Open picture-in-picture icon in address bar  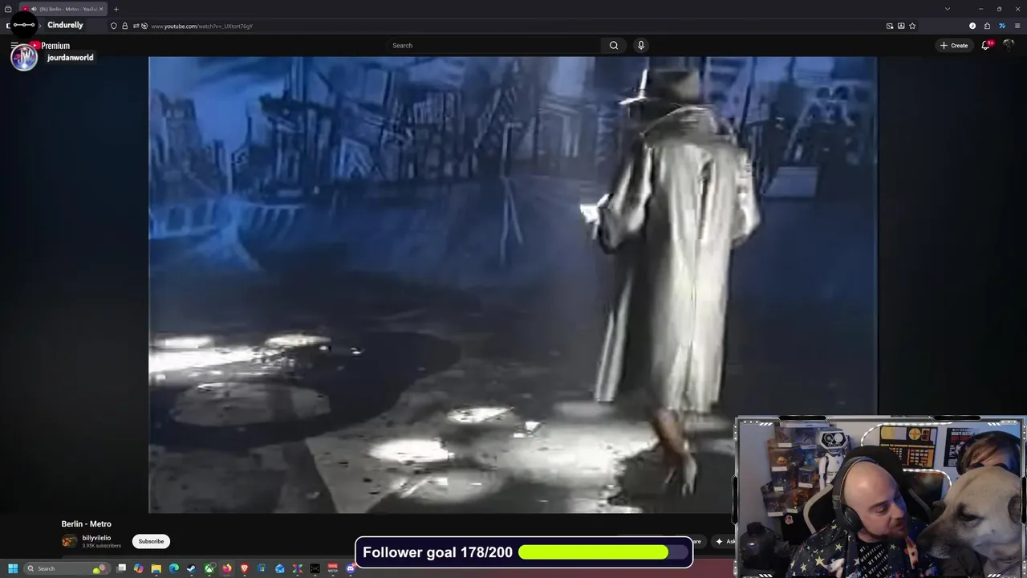890,26
